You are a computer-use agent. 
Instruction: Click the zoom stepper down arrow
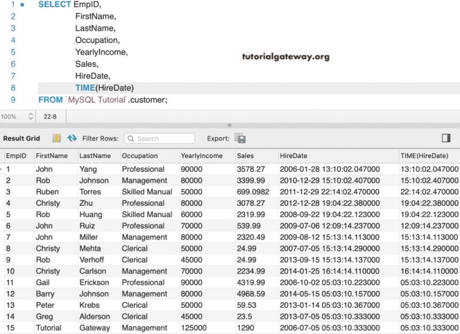tap(30, 118)
